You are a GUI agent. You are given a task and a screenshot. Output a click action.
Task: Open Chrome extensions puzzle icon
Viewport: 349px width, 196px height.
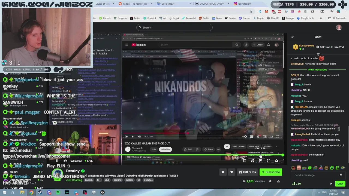tap(312, 11)
